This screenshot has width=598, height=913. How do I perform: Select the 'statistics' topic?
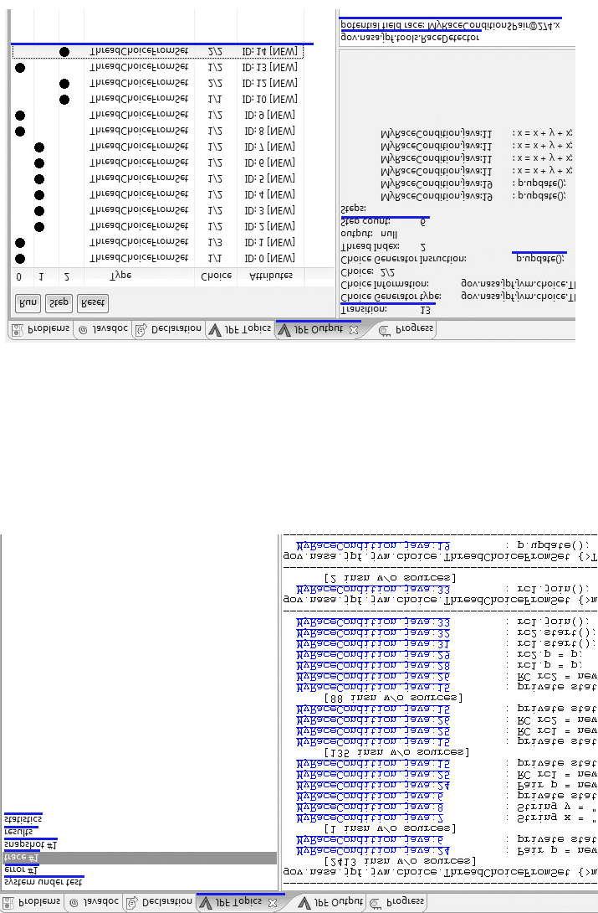click(23, 819)
